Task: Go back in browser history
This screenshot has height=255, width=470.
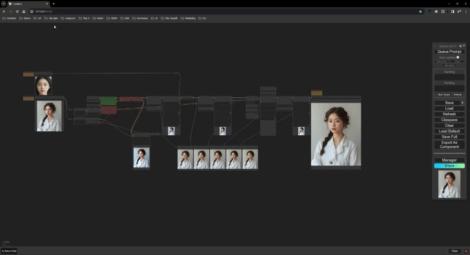Action: 4,12
